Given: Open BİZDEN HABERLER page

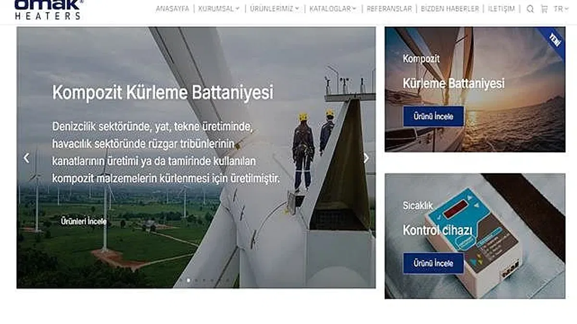Looking at the screenshot, I should pos(450,9).
